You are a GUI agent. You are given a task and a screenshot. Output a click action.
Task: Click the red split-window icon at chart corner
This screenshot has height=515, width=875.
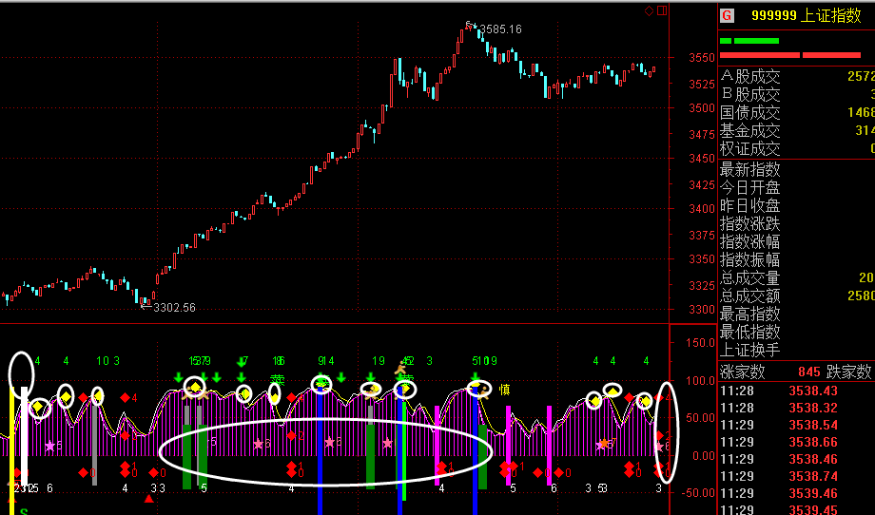pyautogui.click(x=662, y=11)
